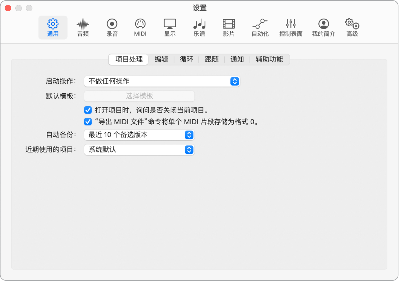Disable asking to close current project
Screen dimensions: 399x281
[x=88, y=110]
